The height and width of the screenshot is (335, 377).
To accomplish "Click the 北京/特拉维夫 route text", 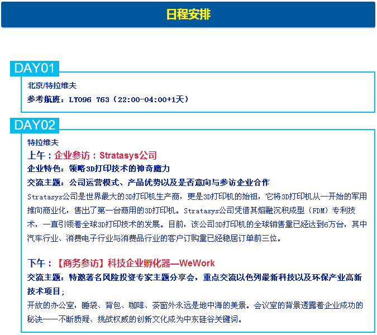I will click(x=52, y=85).
